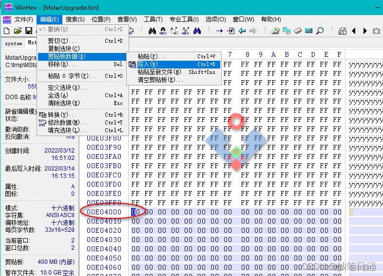Viewport: 383px width, 276px height.
Task: Click the blue Back arrow icon
Action: pos(242,31)
